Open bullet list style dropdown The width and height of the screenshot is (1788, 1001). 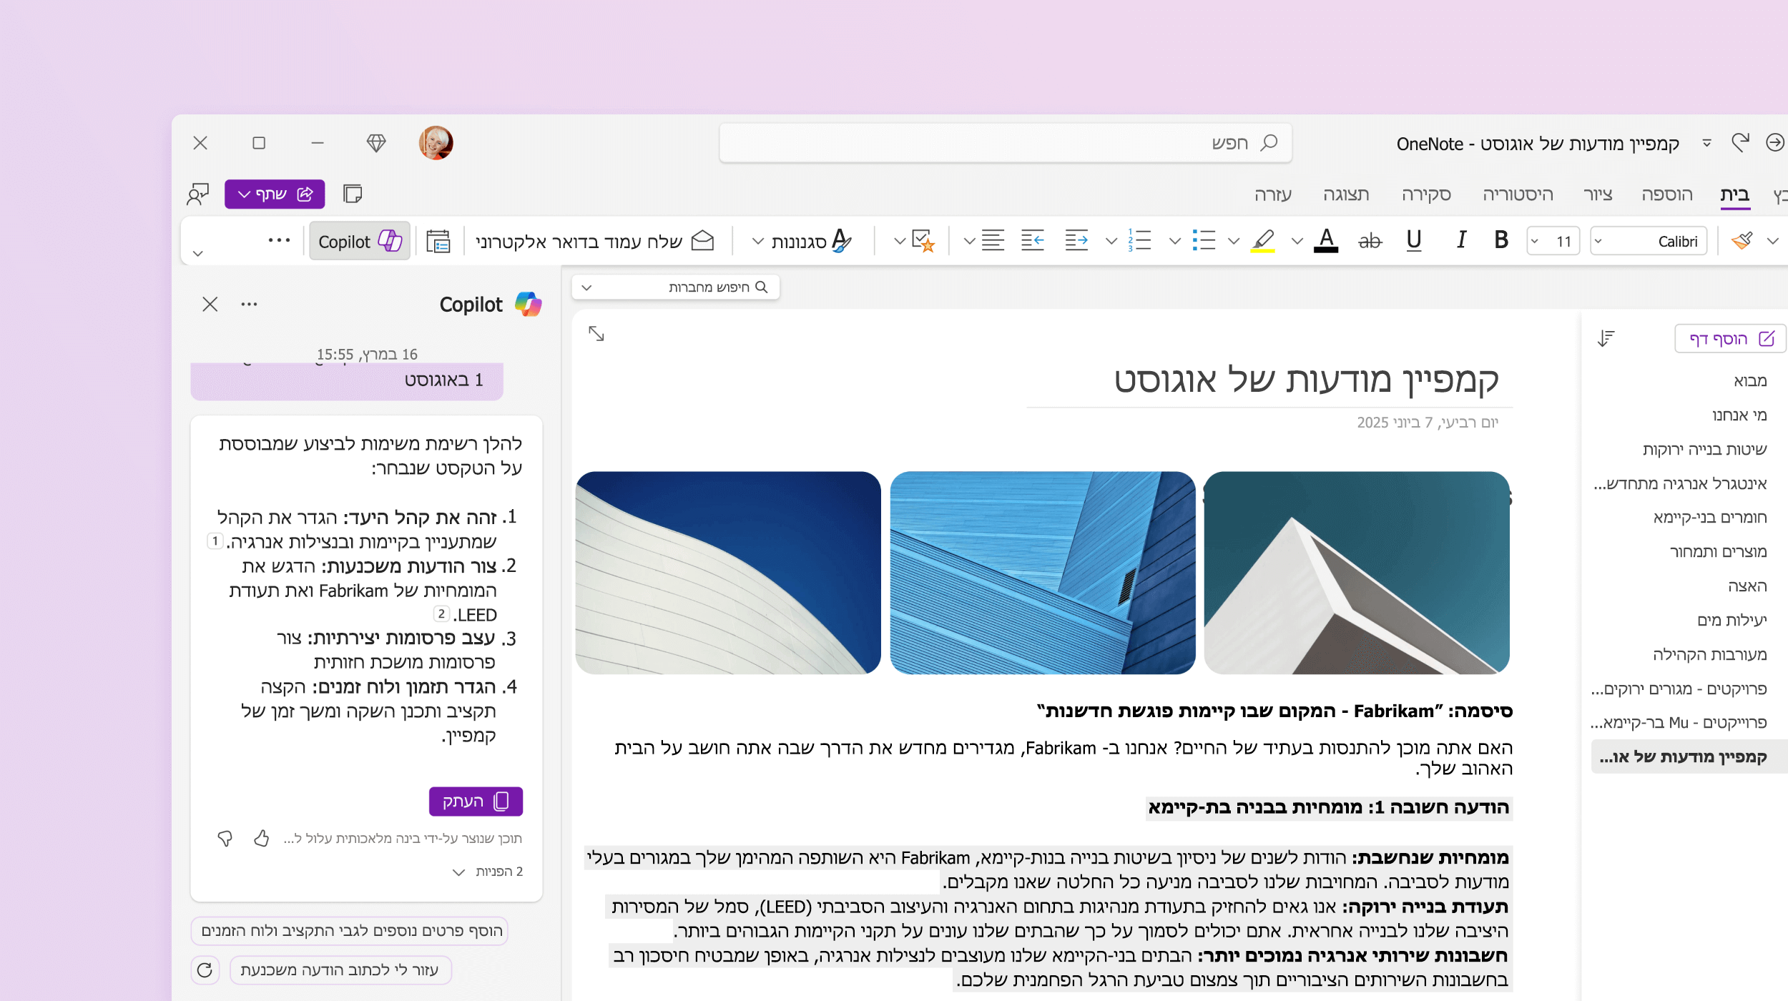click(x=1174, y=241)
